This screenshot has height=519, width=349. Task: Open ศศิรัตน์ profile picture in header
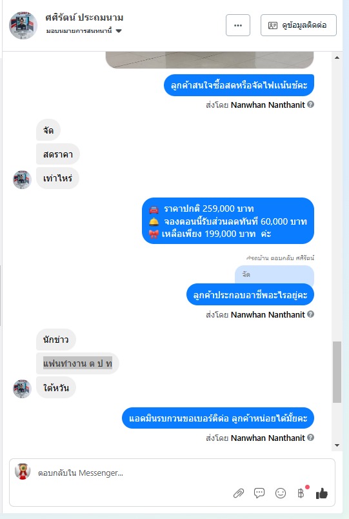pos(23,25)
